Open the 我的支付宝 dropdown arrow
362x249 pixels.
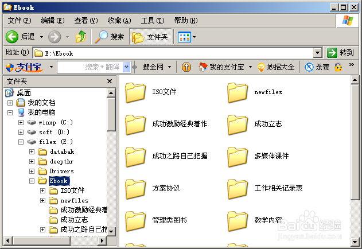coord(250,67)
